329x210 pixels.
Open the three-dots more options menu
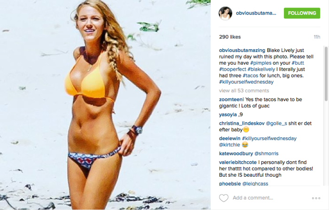(x=316, y=198)
